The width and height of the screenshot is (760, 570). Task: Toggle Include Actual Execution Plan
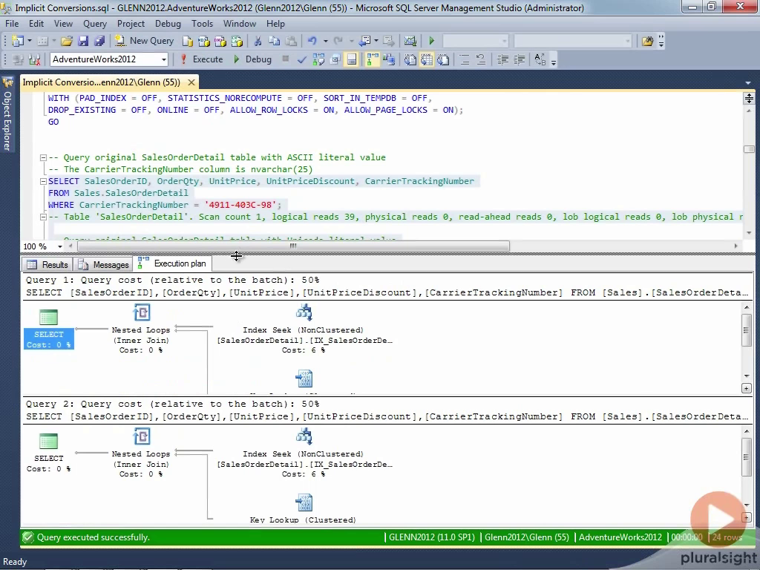click(x=373, y=59)
